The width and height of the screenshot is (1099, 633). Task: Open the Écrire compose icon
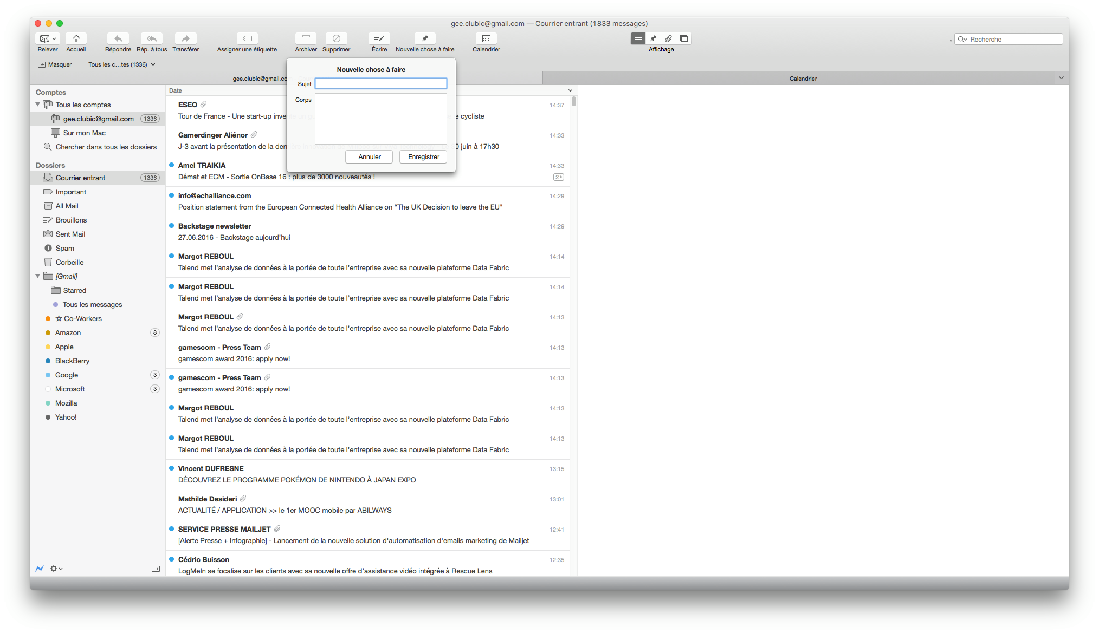click(x=379, y=38)
